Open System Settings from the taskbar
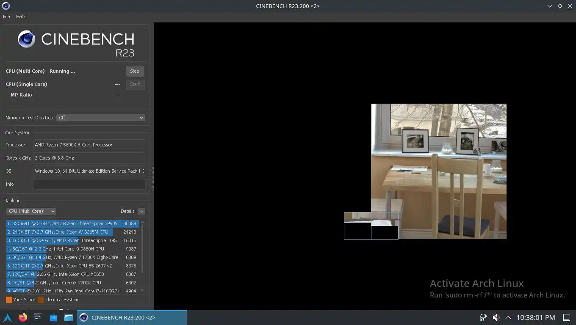576x325 pixels. (38, 317)
